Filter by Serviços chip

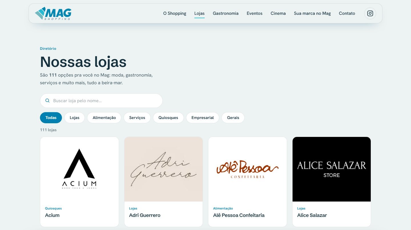[137, 118]
